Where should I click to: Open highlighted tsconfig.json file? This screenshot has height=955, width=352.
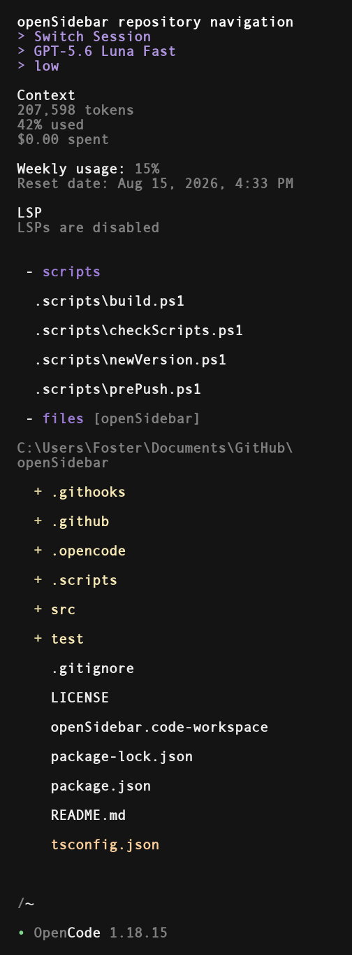[x=105, y=844]
